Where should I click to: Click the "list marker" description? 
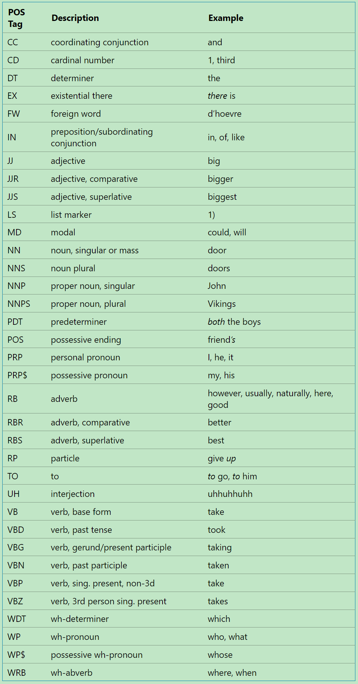pos(71,215)
